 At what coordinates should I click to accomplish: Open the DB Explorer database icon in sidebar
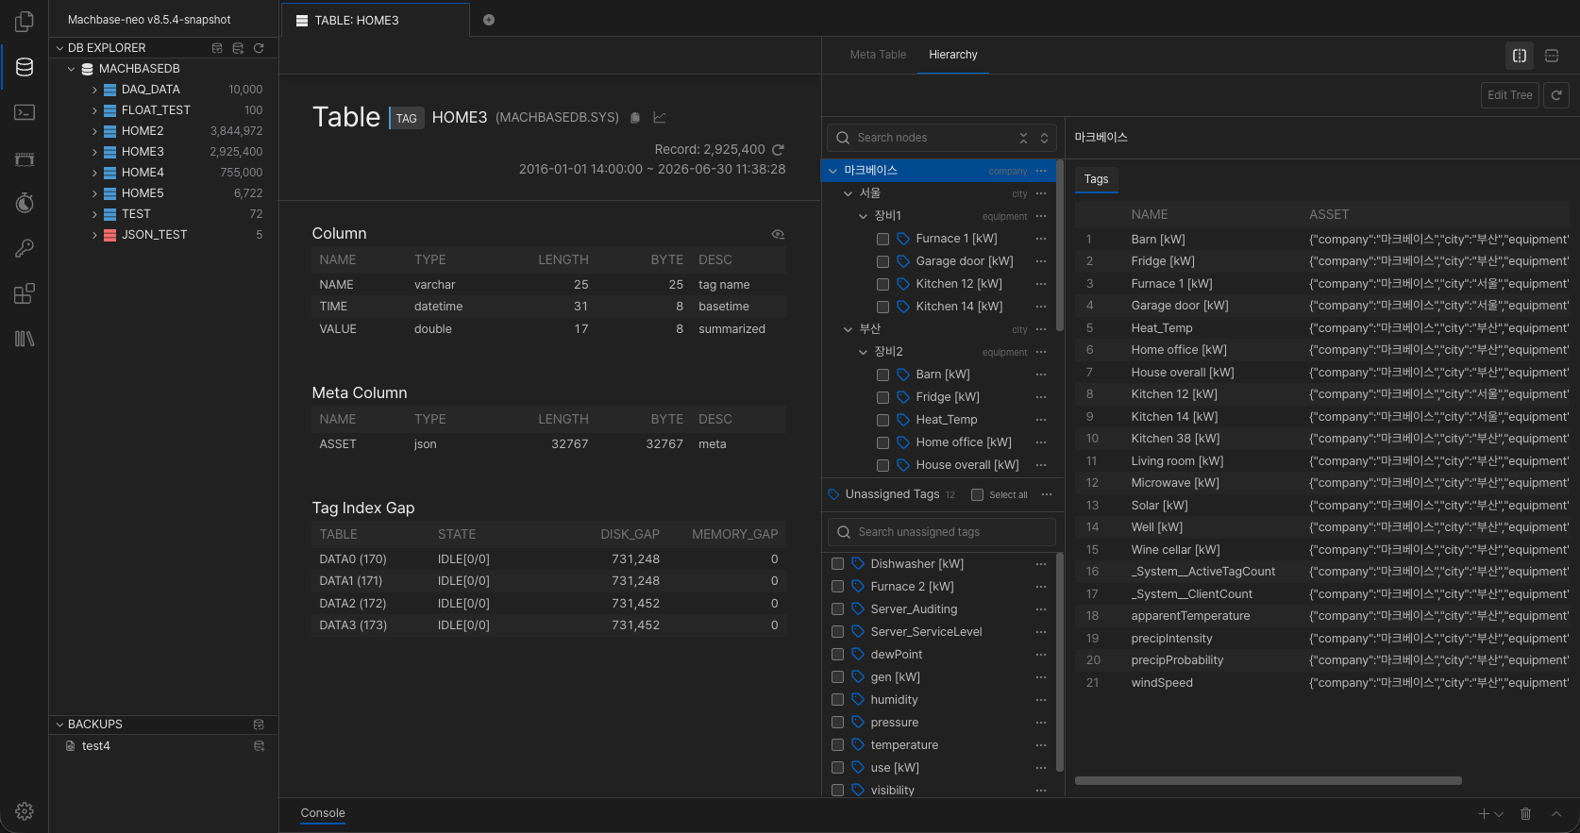tap(25, 67)
